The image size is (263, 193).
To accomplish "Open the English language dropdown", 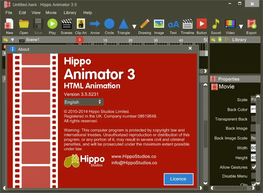I will [x=84, y=102].
